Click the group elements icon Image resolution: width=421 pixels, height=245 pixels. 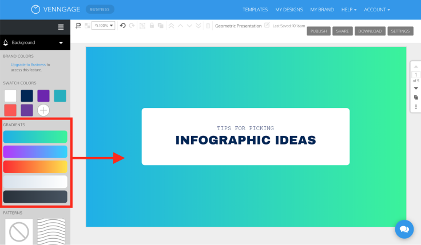click(142, 26)
